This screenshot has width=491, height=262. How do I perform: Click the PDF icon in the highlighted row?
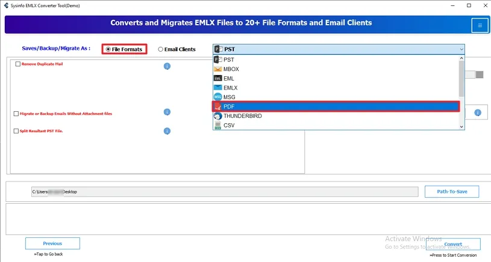[x=218, y=107]
